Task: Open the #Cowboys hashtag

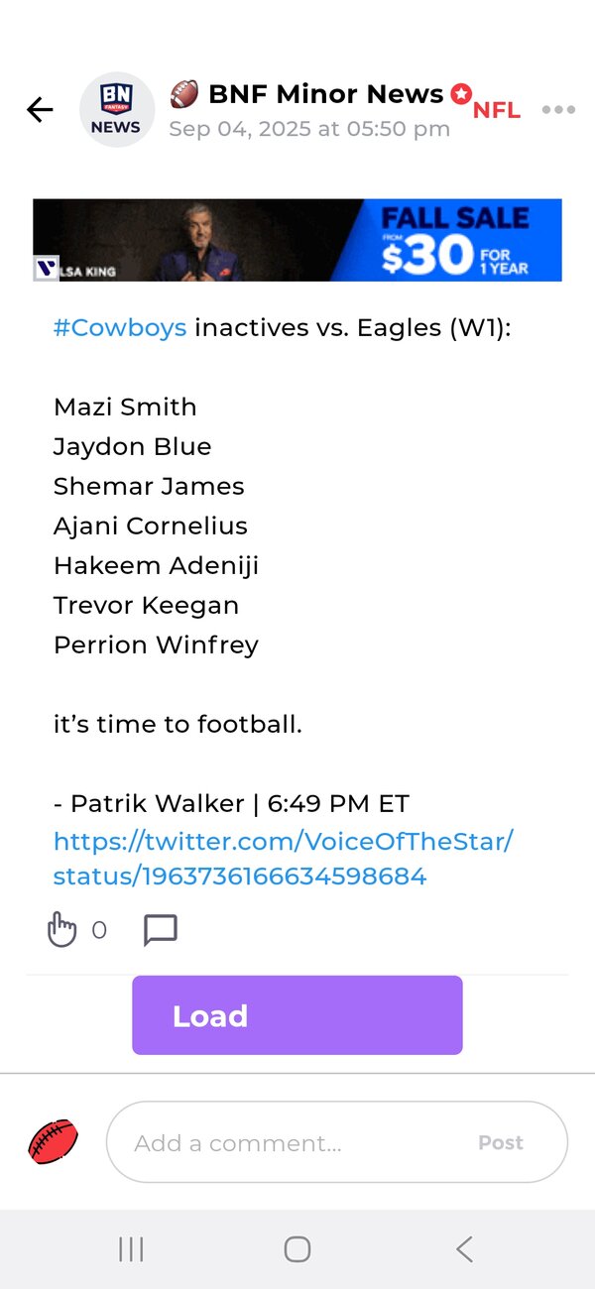Action: tap(120, 328)
